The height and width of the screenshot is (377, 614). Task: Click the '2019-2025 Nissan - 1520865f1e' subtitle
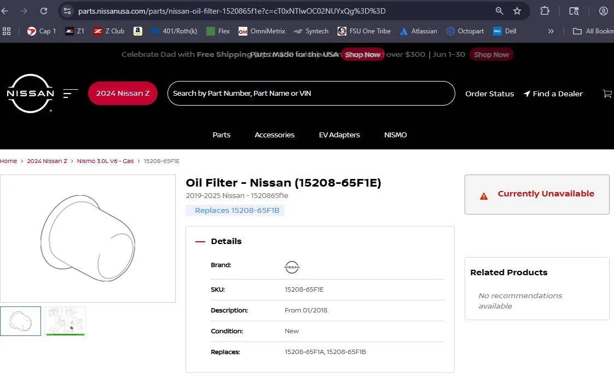tap(237, 195)
